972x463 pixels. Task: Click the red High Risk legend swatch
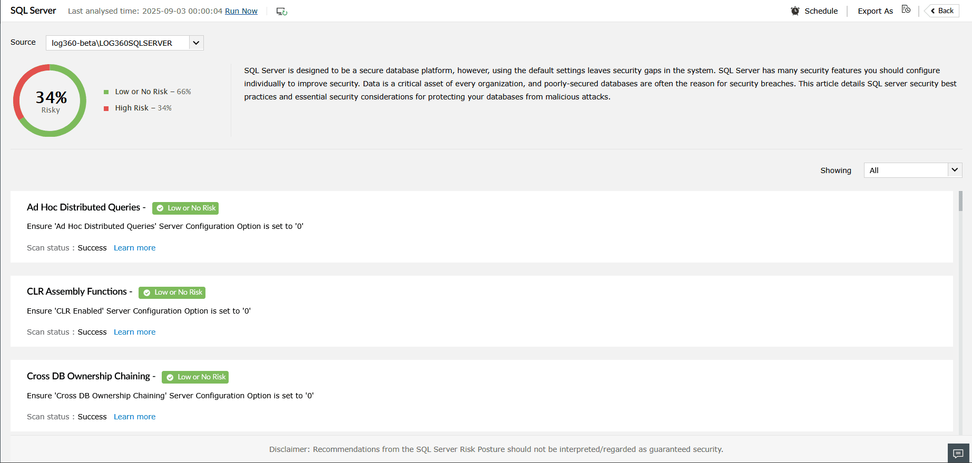pyautogui.click(x=106, y=108)
